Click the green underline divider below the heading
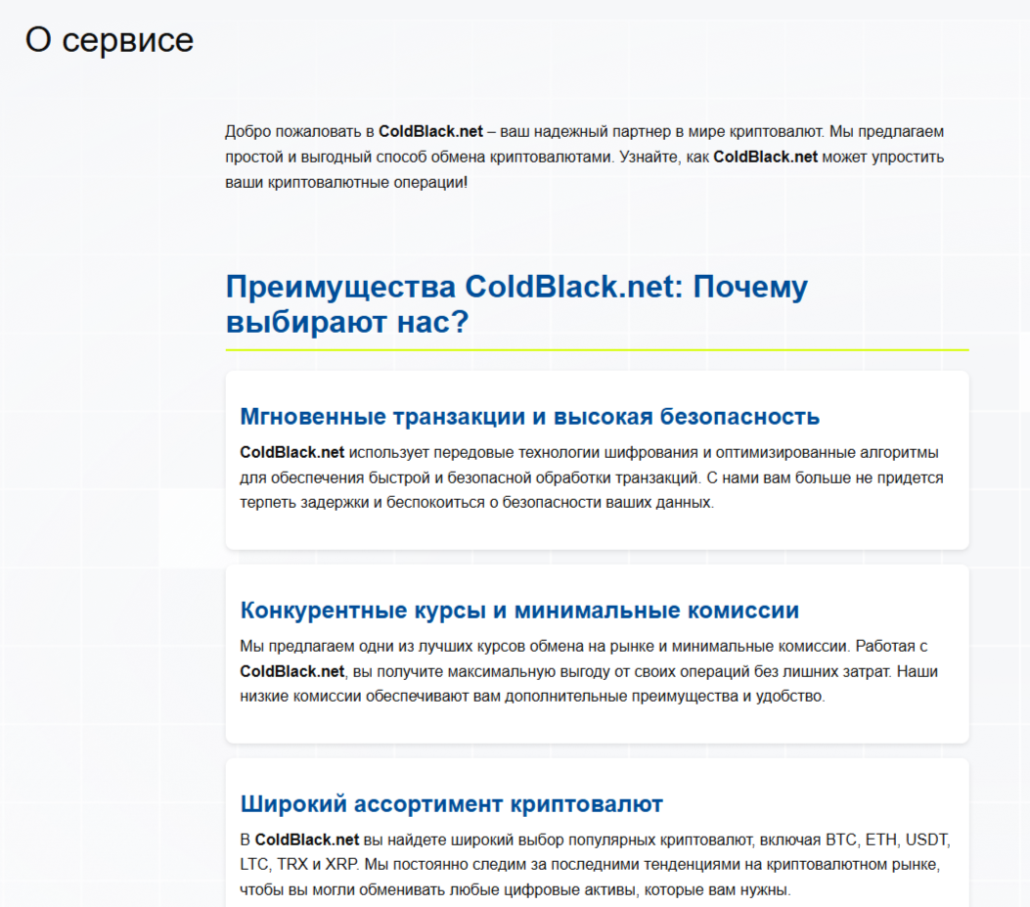This screenshot has height=907, width=1030. coord(598,347)
